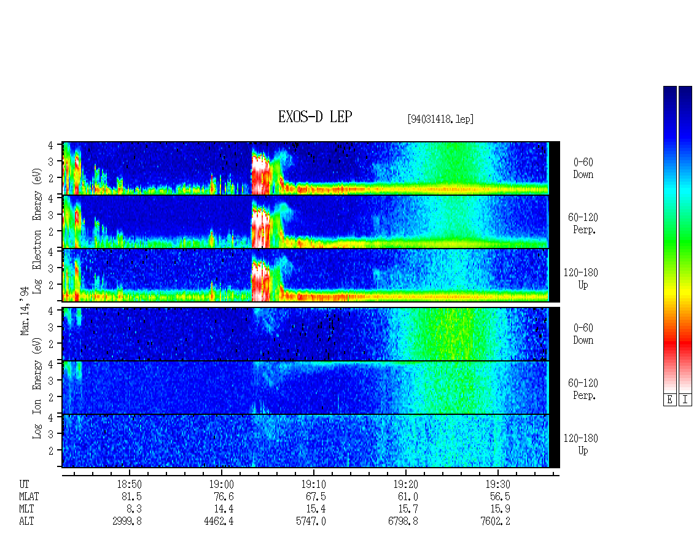The image size is (694, 537).
Task: Click ALT value 7602.2
Action: pyautogui.click(x=495, y=522)
